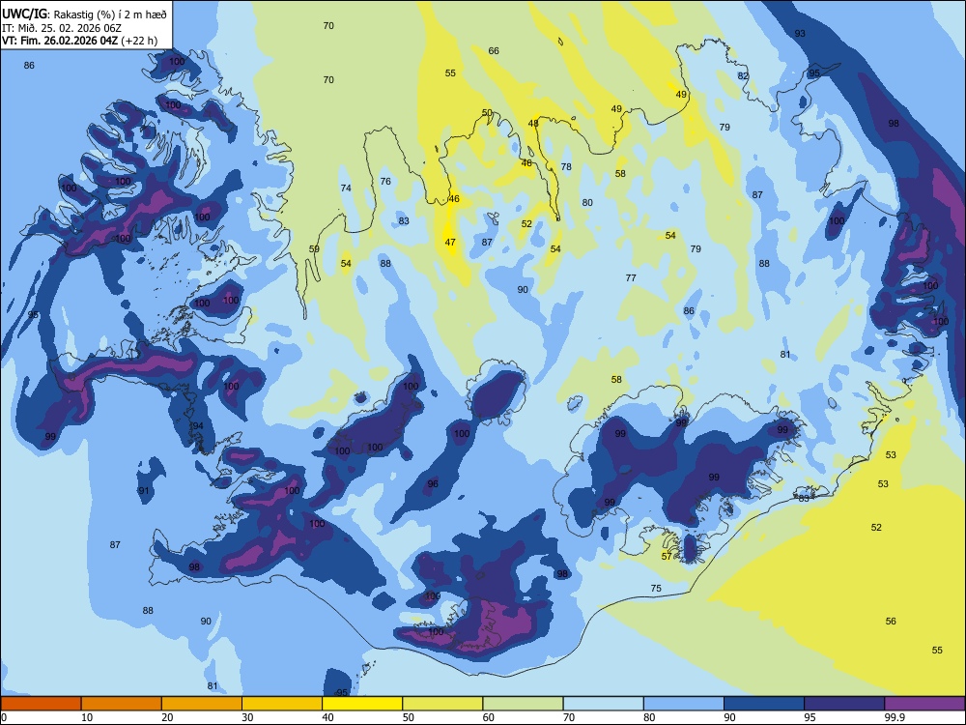This screenshot has height=725, width=966.
Task: Click the 'VT: Fim. 26.02.2026 04Z (+22 h)' line
Action: coord(79,41)
